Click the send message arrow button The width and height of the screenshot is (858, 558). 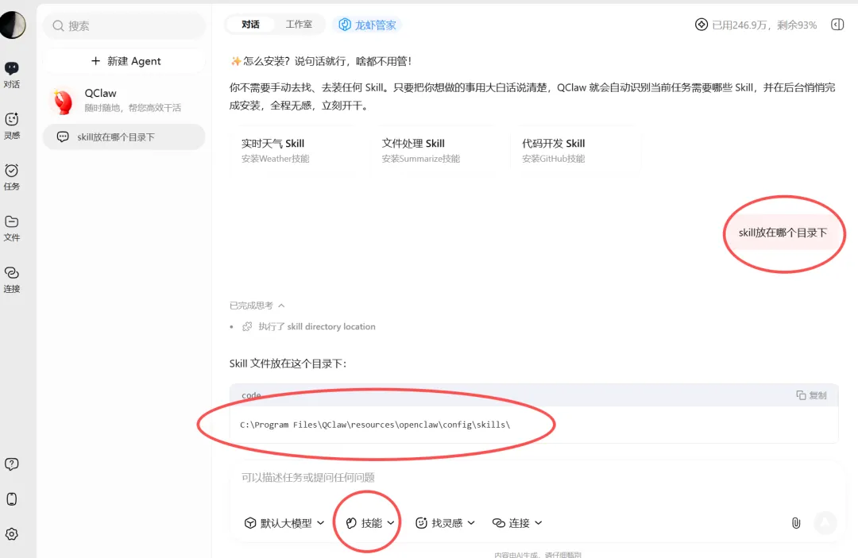pos(825,523)
